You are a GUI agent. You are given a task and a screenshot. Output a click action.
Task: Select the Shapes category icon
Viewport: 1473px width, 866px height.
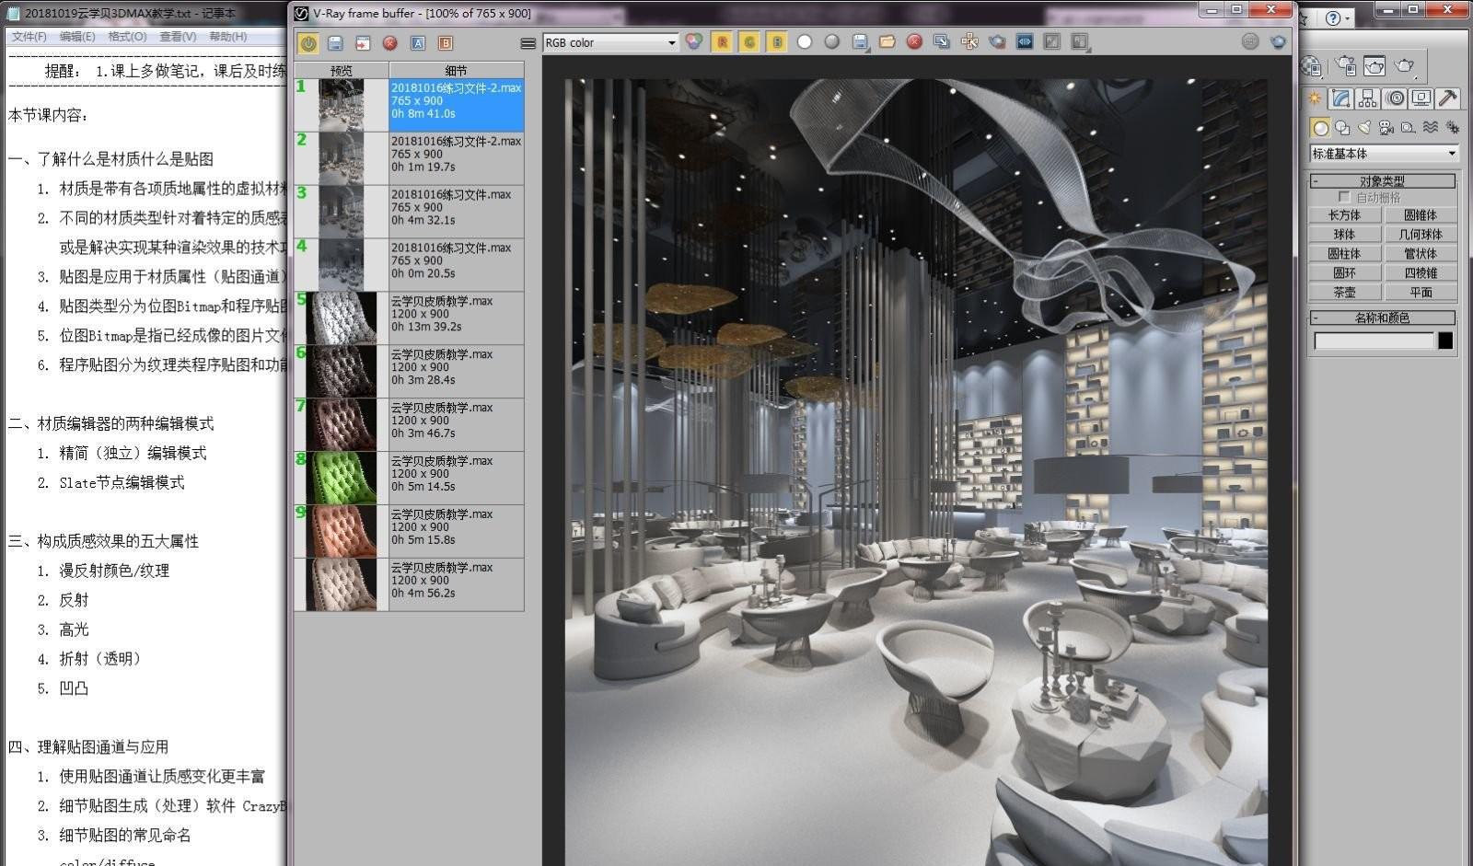(x=1342, y=128)
